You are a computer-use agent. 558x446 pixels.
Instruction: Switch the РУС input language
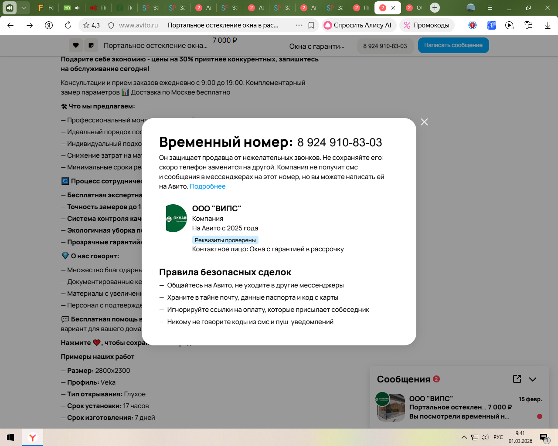498,437
